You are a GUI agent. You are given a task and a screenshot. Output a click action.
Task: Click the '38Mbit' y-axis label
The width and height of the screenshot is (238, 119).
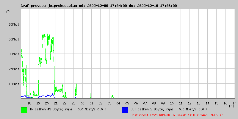pos(14,54)
